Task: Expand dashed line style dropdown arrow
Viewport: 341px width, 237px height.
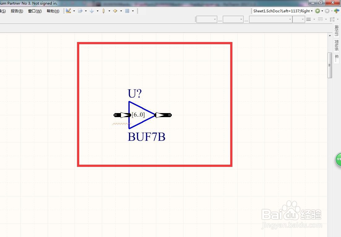Action: [x=326, y=19]
